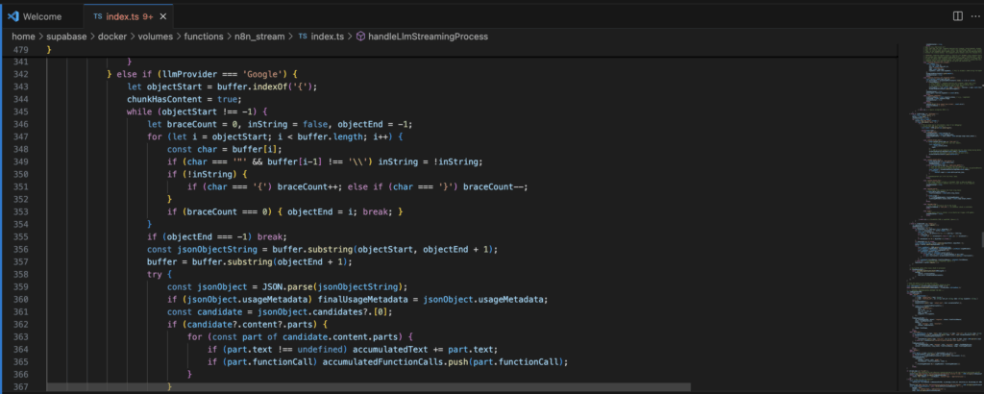Click 'objectEnd = i; break;' statement
The width and height of the screenshot is (984, 394).
tap(339, 211)
